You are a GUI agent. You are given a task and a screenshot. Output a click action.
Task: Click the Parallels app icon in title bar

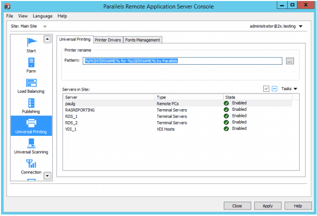(x=7, y=6)
